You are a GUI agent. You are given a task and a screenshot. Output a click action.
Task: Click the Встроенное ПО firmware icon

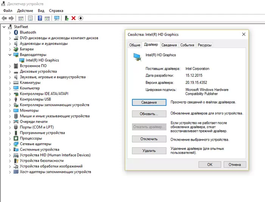click(x=16, y=66)
